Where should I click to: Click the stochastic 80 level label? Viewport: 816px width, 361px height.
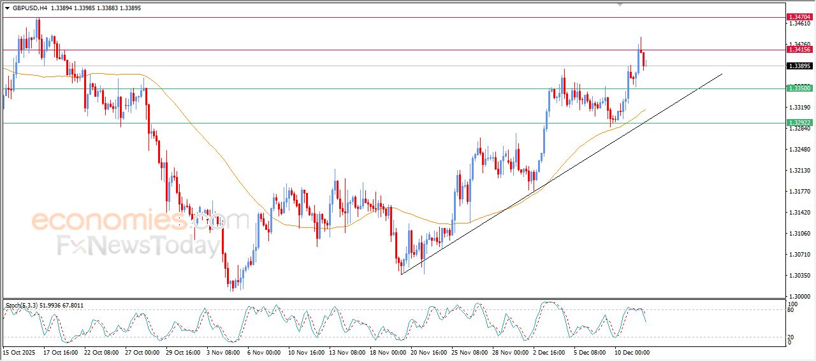tap(790, 310)
